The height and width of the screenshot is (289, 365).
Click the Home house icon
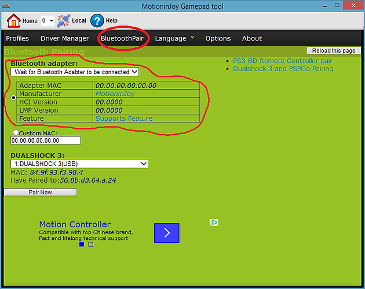[13, 21]
